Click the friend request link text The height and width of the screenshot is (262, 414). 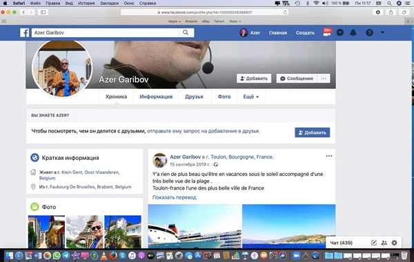pyautogui.click(x=204, y=131)
